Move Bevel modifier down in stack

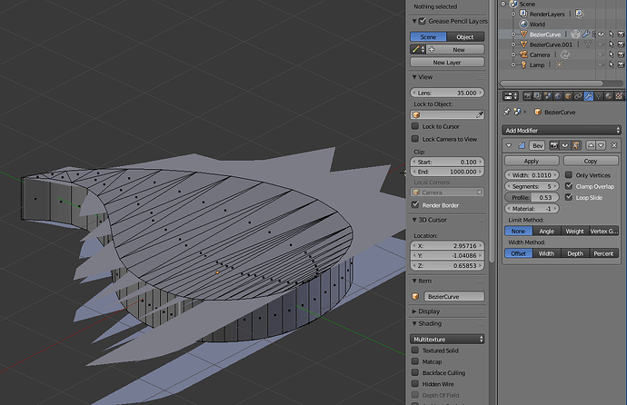click(601, 145)
